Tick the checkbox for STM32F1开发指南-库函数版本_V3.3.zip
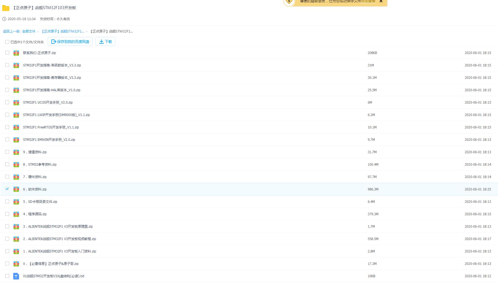498x285 pixels. [x=7, y=65]
